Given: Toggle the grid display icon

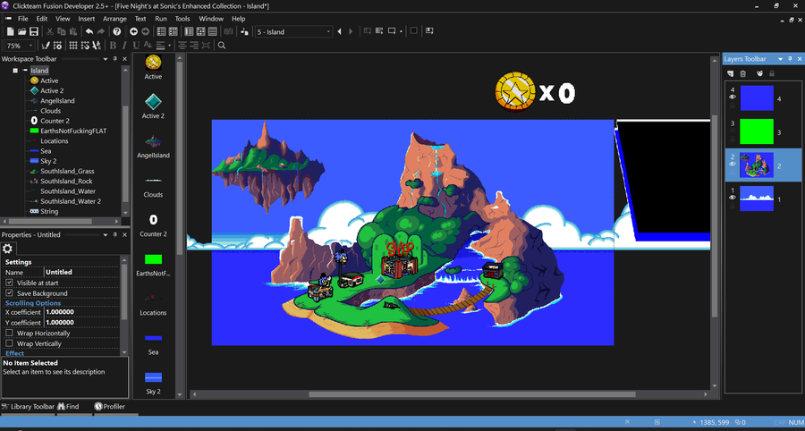Looking at the screenshot, I should (73, 45).
